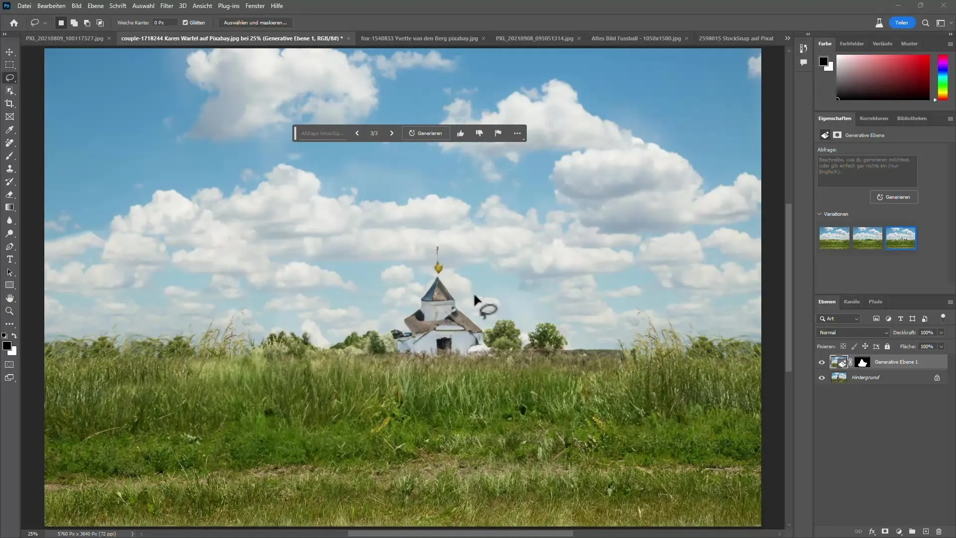Select the Crop tool
The height and width of the screenshot is (538, 956).
point(10,104)
